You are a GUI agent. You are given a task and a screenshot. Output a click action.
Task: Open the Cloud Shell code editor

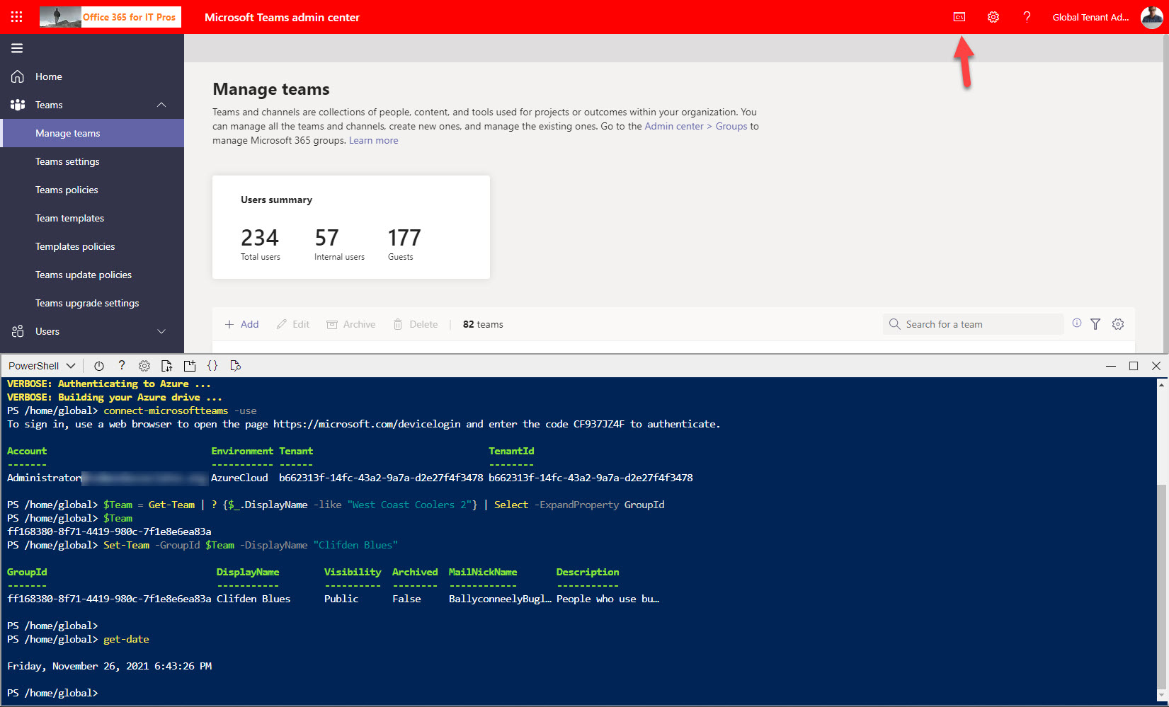(212, 366)
